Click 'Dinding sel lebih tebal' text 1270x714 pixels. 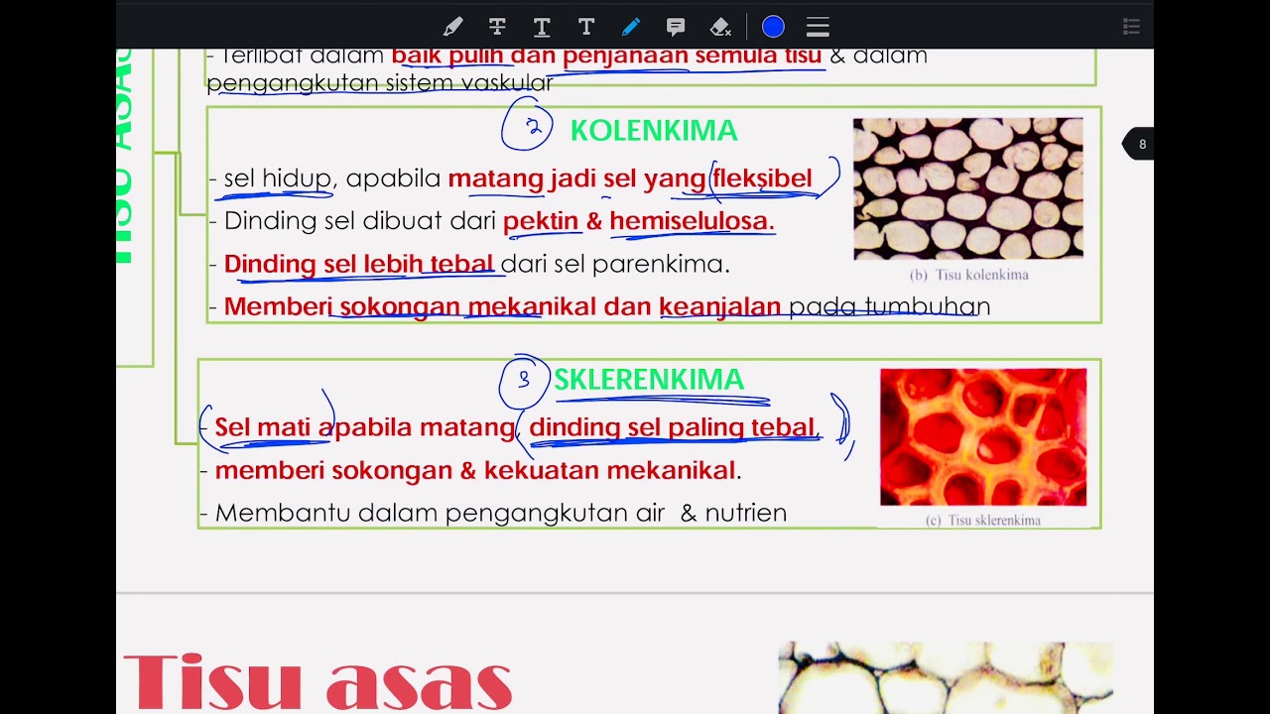(x=358, y=264)
